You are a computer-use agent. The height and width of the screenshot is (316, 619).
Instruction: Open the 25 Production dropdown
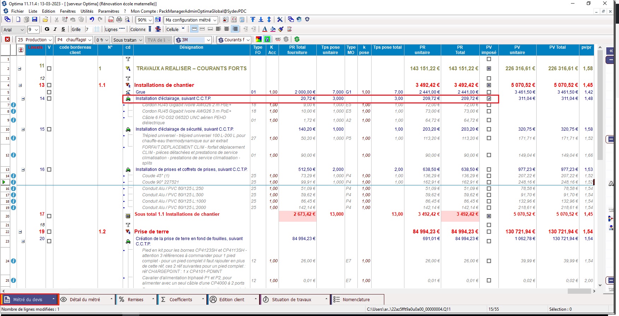pyautogui.click(x=50, y=40)
